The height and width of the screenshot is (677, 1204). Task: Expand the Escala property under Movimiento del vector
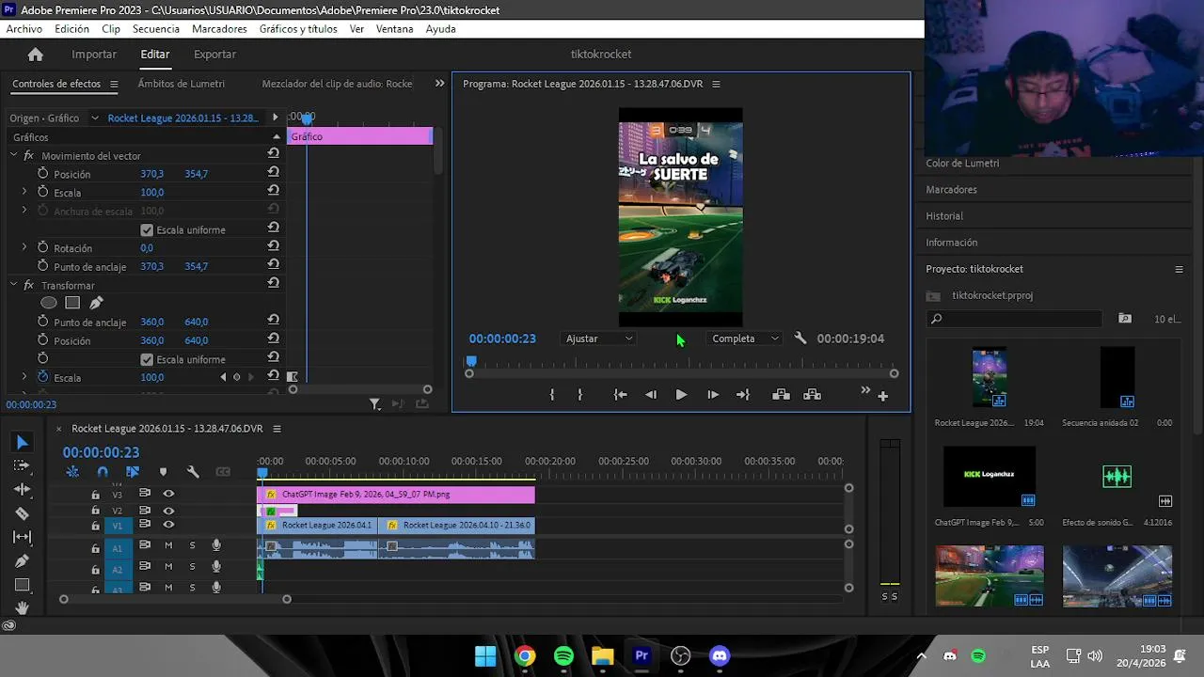[24, 192]
